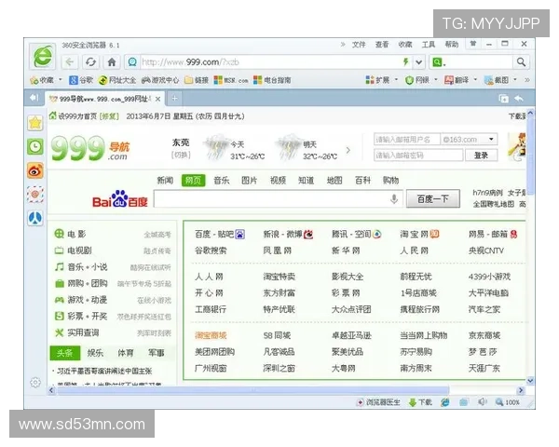Click the address bar URL field
559x447 pixels.
click(271, 62)
